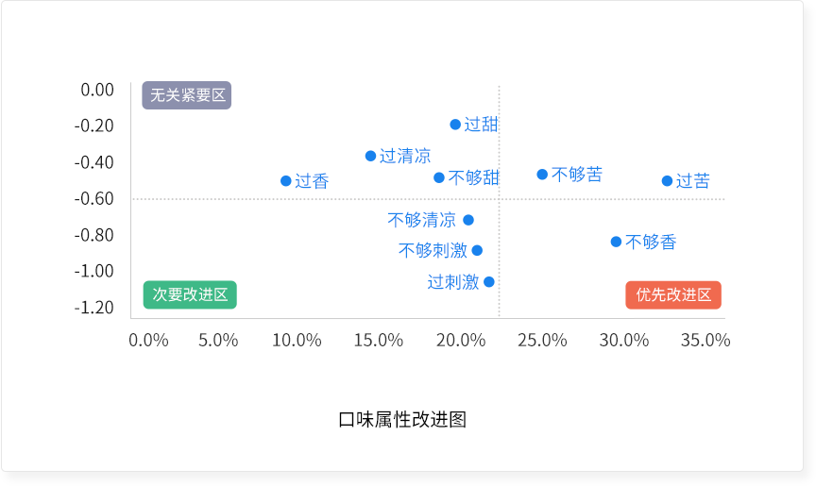Click the 不够苦 data point
Viewport: 816px width, 486px height.
pyautogui.click(x=542, y=175)
